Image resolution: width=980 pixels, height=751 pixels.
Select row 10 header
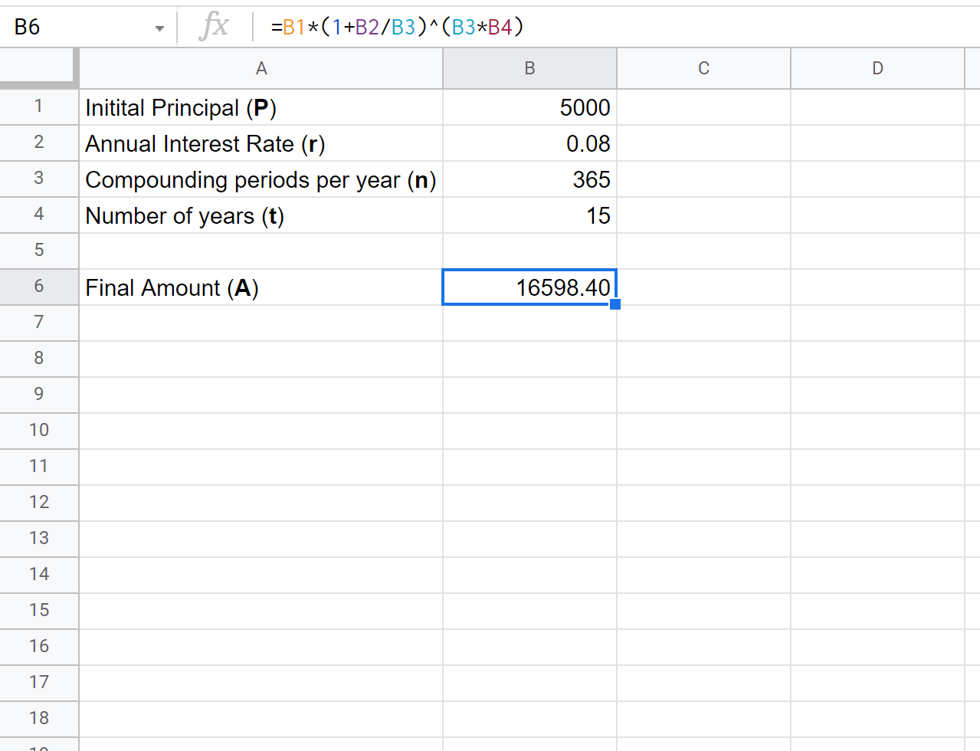click(39, 431)
